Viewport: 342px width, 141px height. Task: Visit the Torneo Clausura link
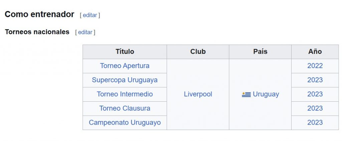coord(125,108)
